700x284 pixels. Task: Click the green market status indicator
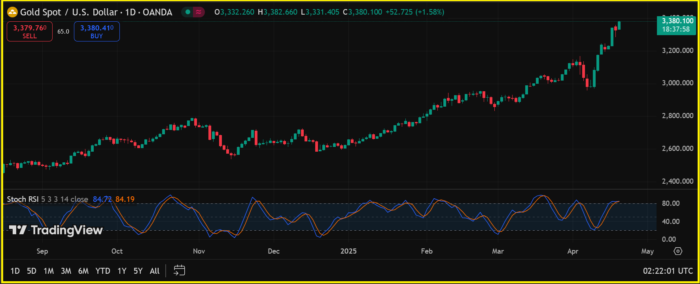188,12
